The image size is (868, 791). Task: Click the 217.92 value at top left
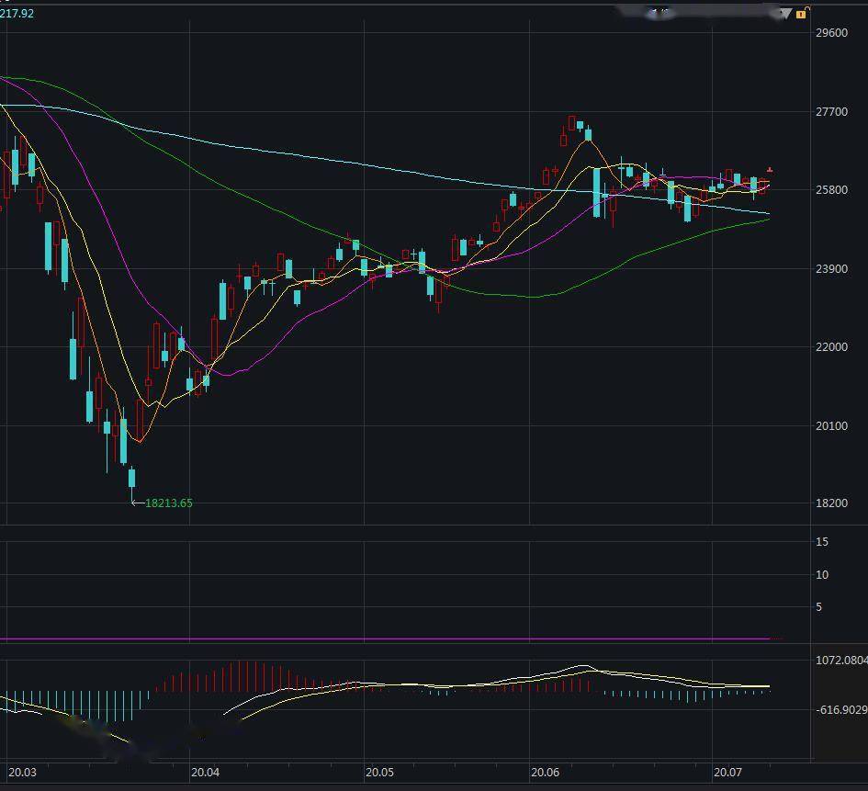pos(17,14)
